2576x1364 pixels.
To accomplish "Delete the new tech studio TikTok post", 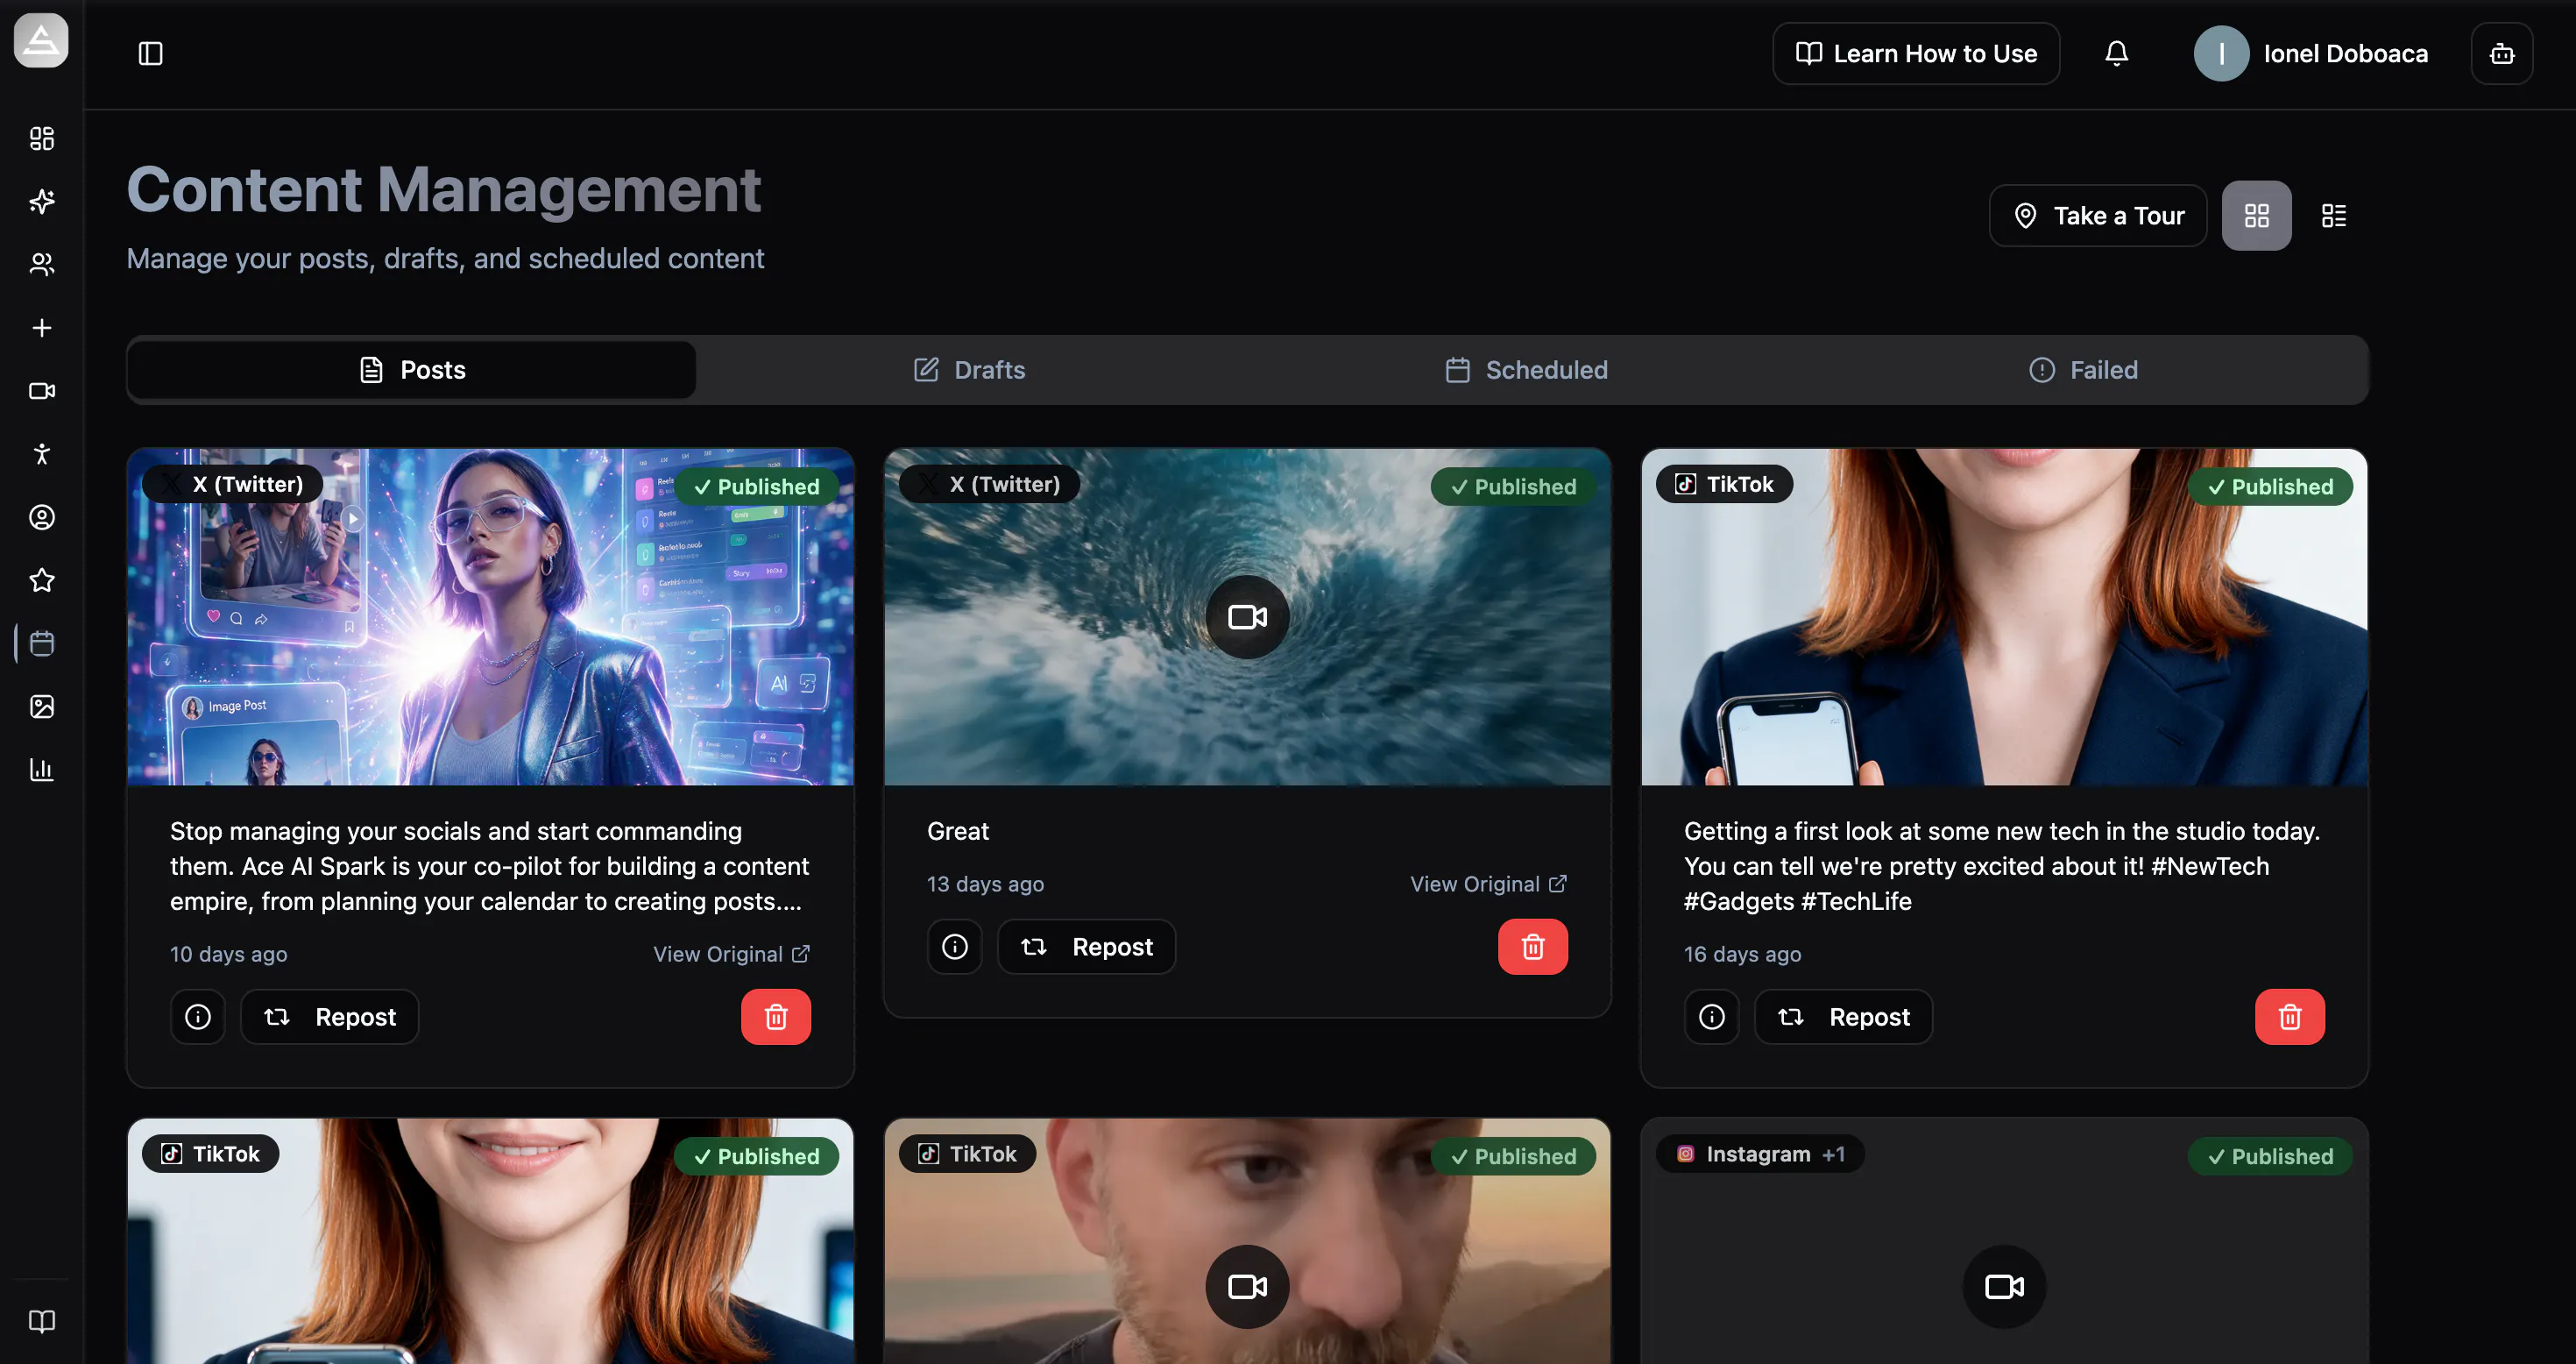I will (2290, 1017).
